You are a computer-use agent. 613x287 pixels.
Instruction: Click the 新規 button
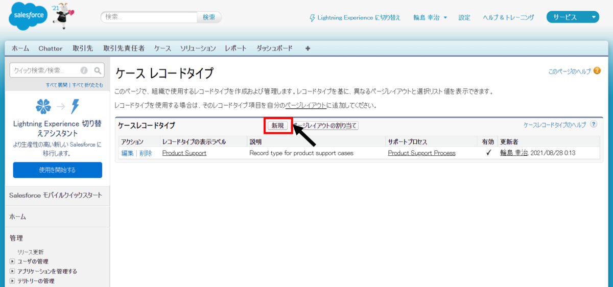(x=278, y=126)
